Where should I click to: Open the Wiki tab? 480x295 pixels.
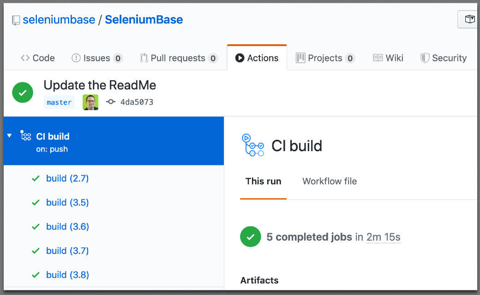click(x=388, y=58)
